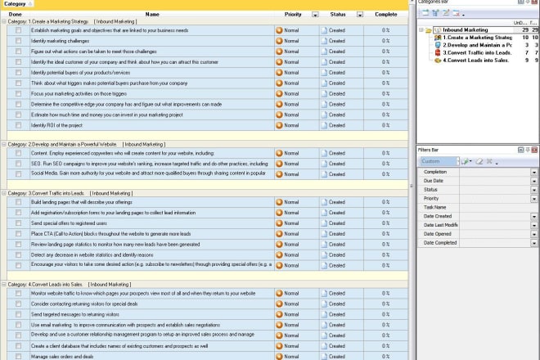
Task: Open the Date Opened filter dropdown
Action: [533, 234]
